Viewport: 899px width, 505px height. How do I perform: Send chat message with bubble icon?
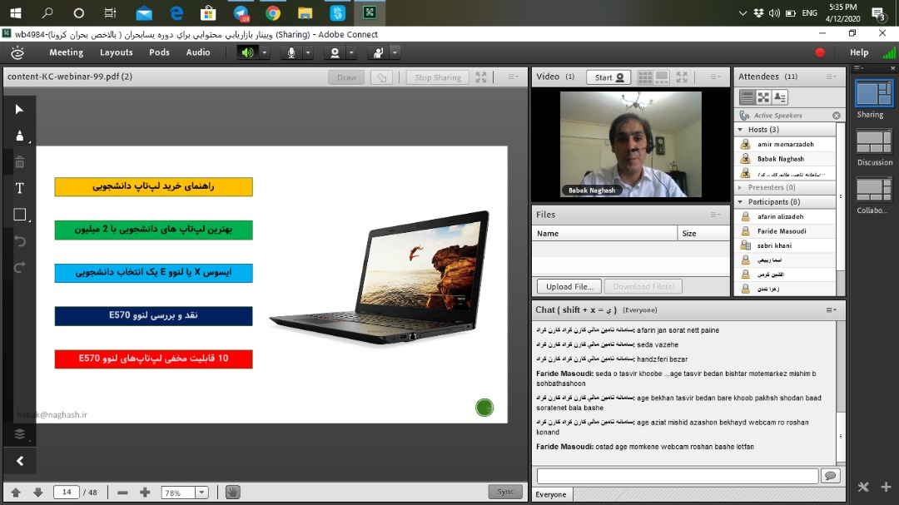coord(830,475)
